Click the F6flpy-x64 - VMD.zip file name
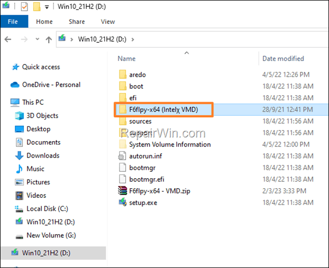This screenshot has height=268, width=329. (160, 191)
